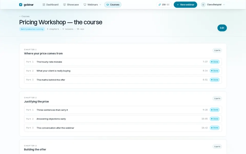
Task: Click Done status on conversation after webinar row
Action: (215, 128)
